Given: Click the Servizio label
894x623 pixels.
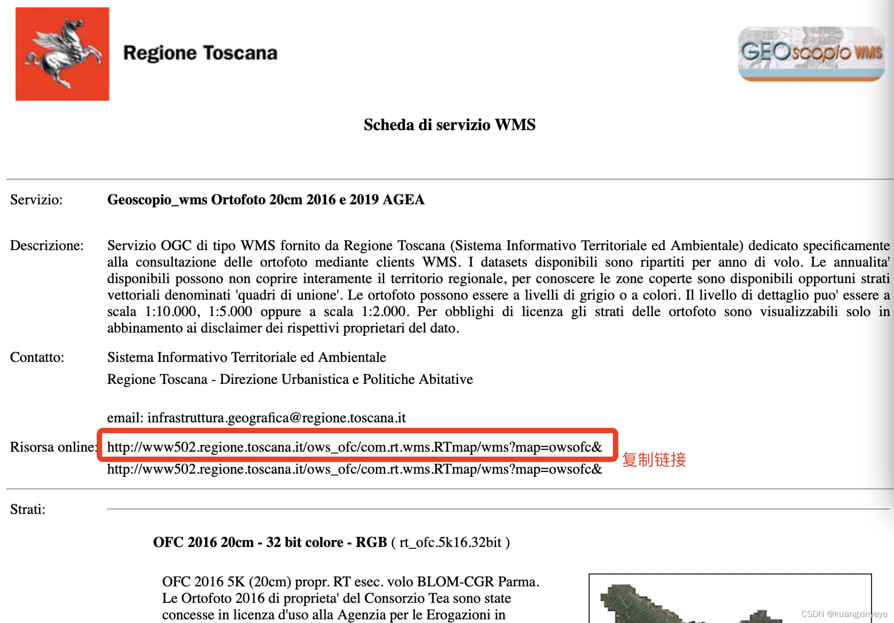Looking at the screenshot, I should point(36,200).
